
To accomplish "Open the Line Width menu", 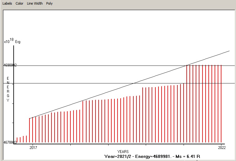I will [35, 3].
